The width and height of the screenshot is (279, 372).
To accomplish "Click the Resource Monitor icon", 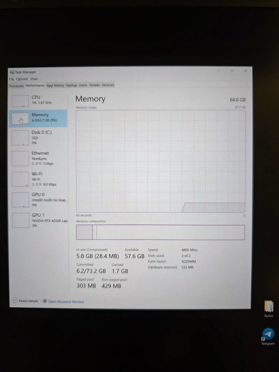I will [x=45, y=301].
